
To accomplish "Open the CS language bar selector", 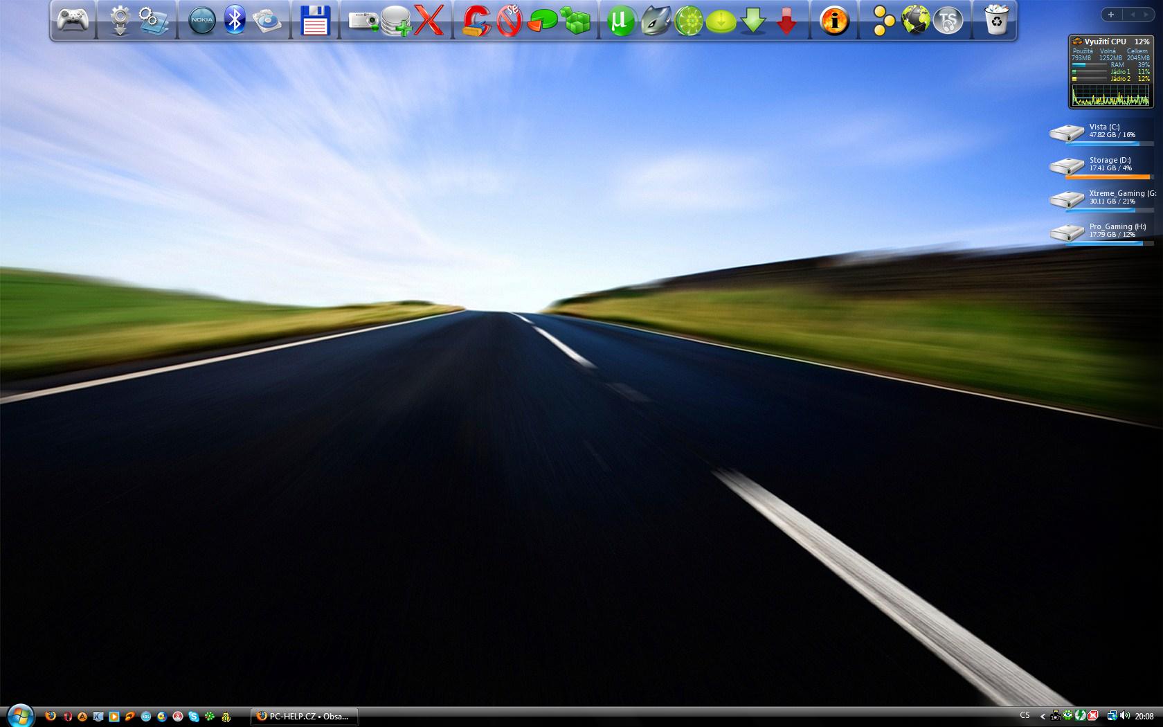I will (x=1025, y=716).
